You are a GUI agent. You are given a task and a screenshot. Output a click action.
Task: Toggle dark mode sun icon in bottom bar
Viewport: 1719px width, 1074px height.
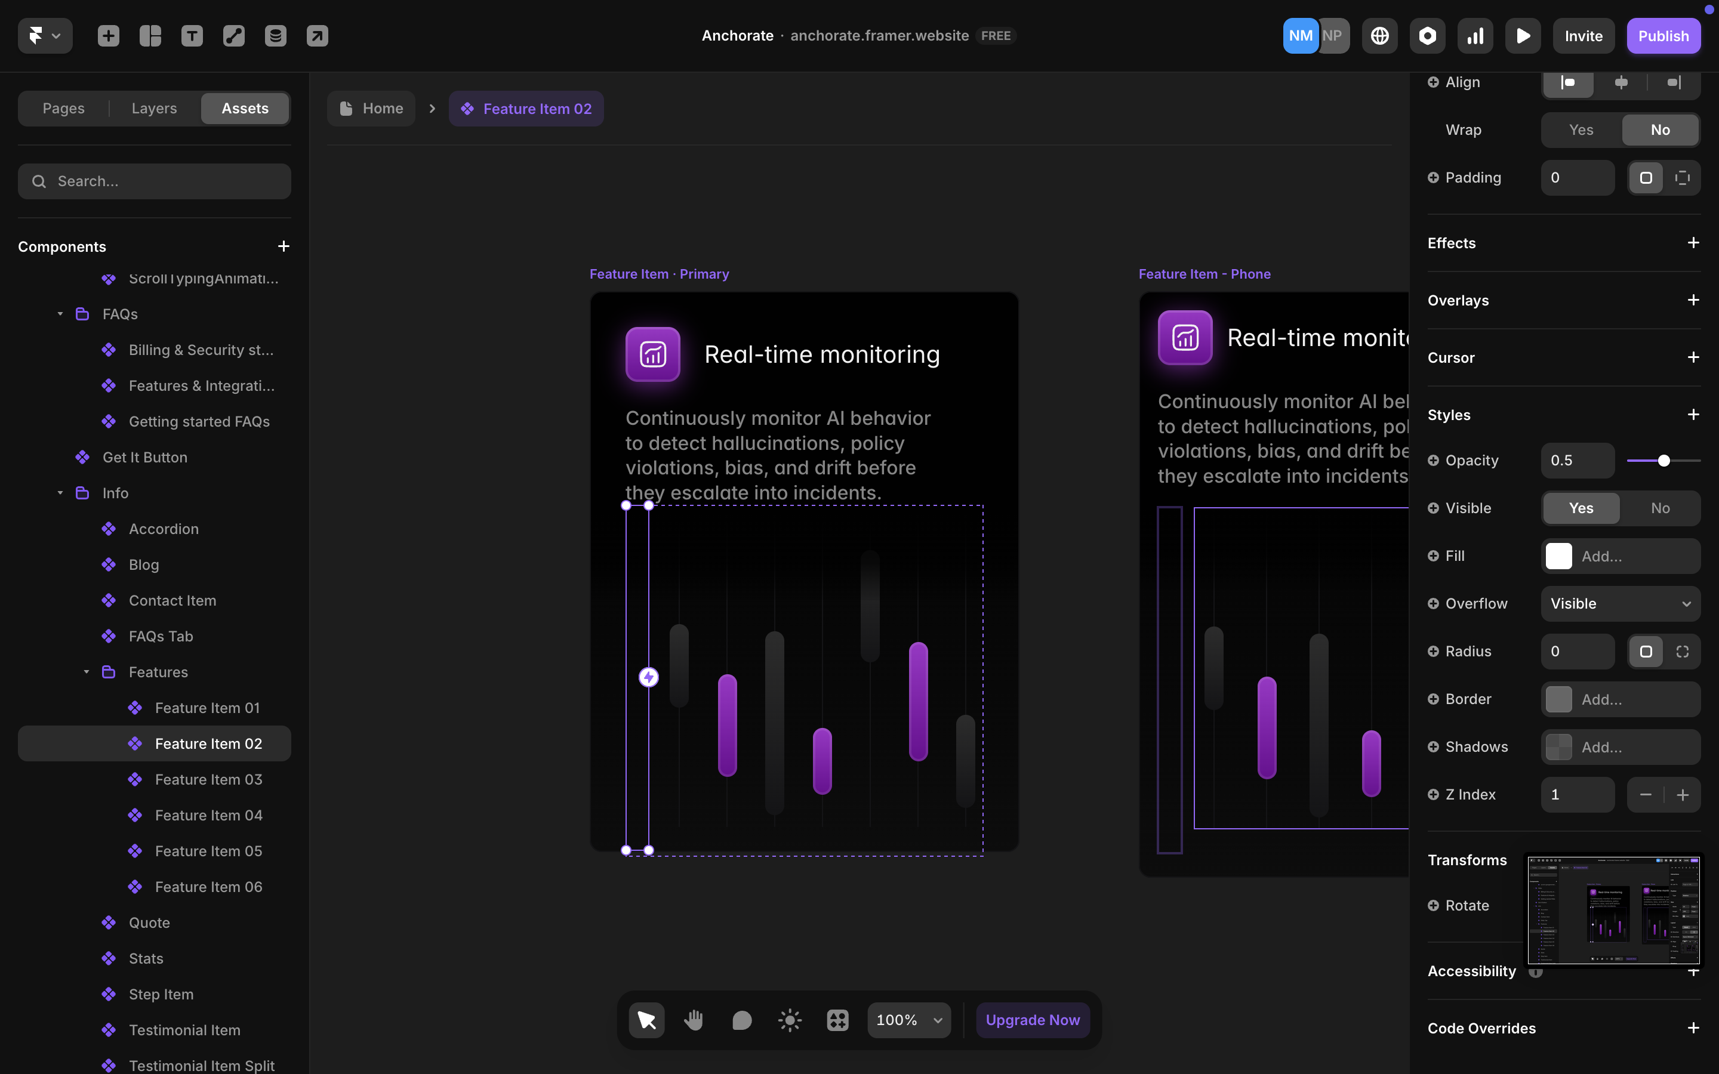click(x=789, y=1020)
